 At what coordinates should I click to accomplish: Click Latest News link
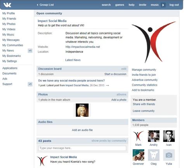73,60
